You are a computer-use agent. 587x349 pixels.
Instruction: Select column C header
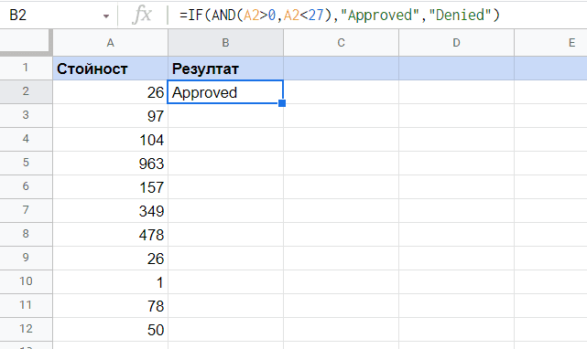pos(341,43)
